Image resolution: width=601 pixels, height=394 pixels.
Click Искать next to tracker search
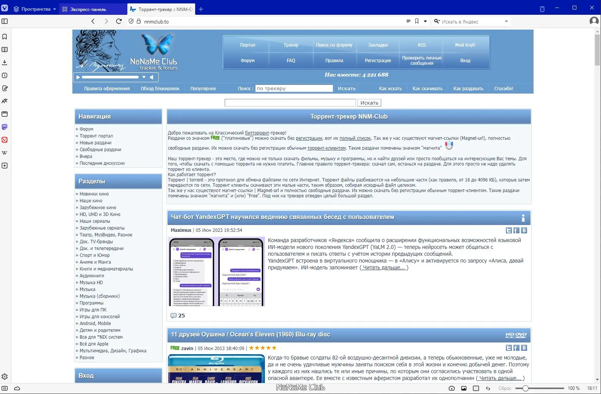[x=347, y=88]
